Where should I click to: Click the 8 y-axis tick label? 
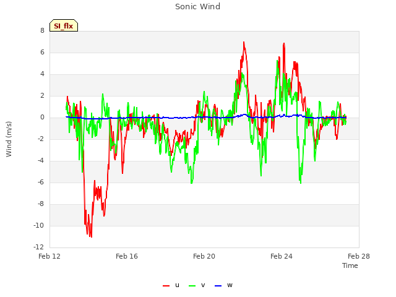(42, 30)
